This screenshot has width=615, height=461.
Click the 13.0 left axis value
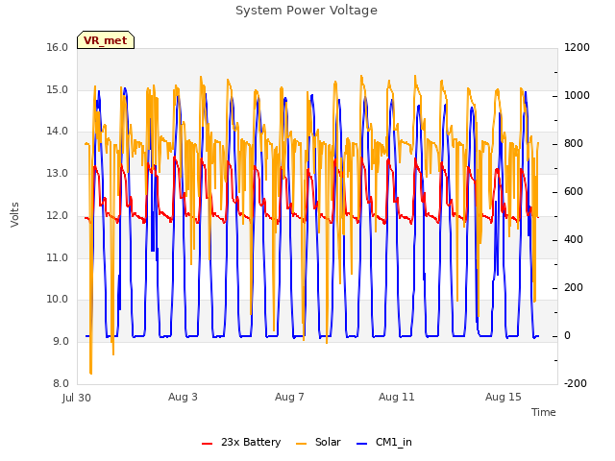click(x=58, y=173)
